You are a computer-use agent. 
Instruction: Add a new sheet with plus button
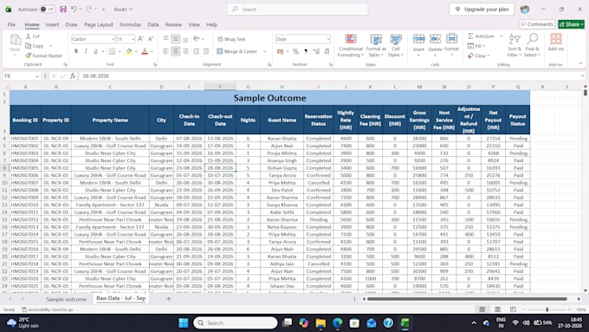coord(168,298)
